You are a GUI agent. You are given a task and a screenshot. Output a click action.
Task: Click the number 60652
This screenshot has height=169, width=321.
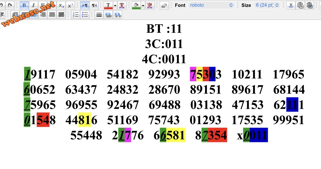click(40, 90)
